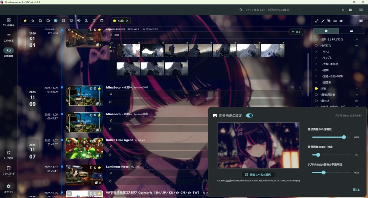Click refresh icon under Luminous Hotel memo

110,181
